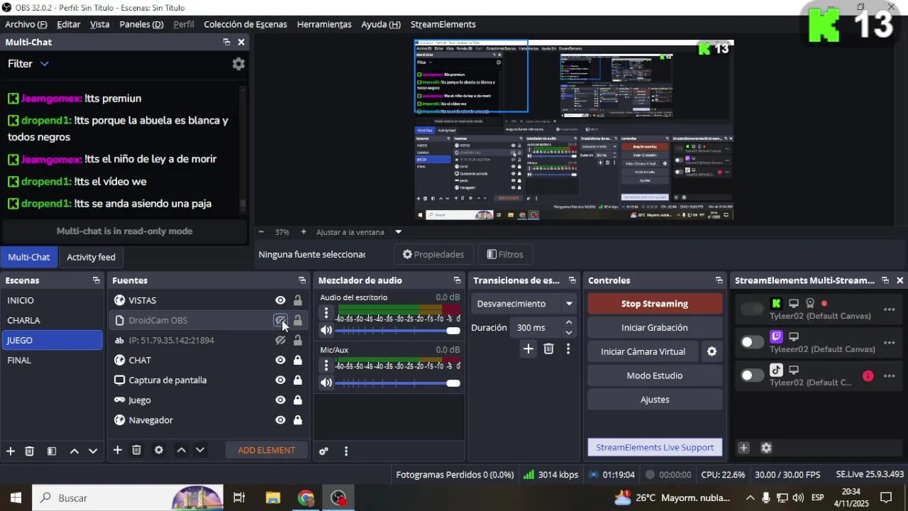Click Stop Streaming button

[655, 304]
